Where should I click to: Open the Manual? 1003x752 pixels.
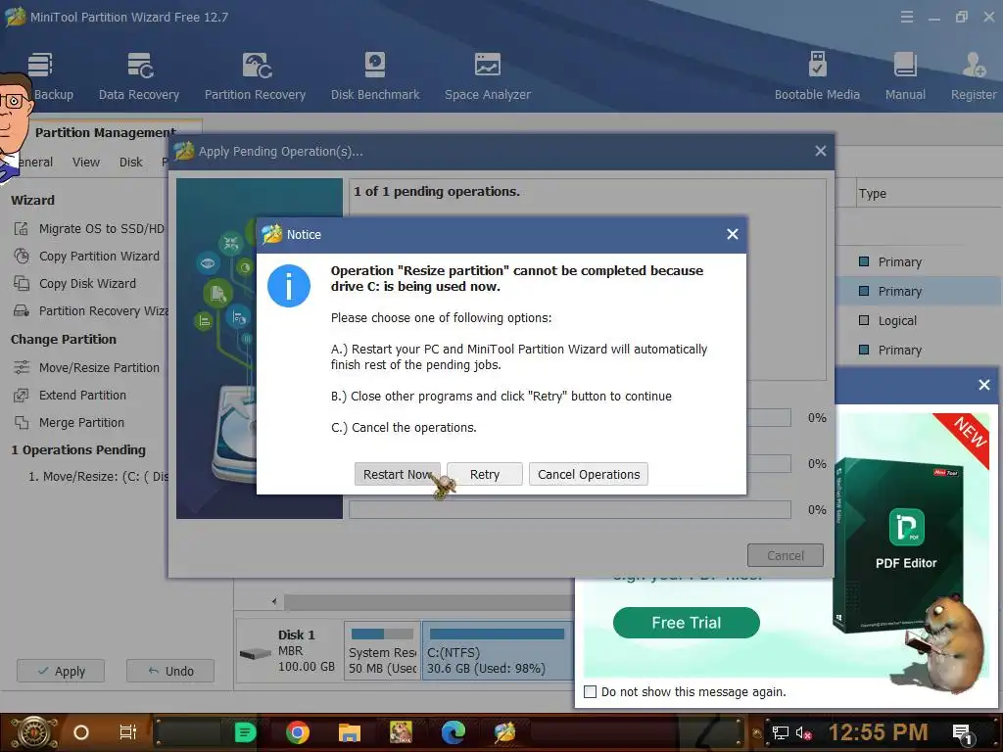(905, 76)
